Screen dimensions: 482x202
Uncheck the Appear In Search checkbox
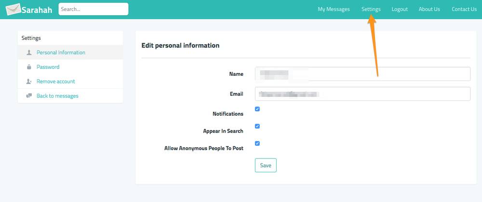[257, 126]
